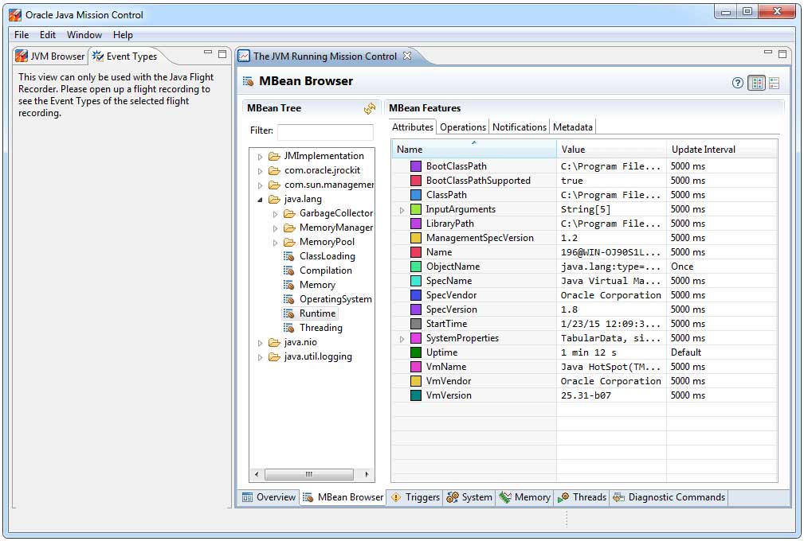804x541 pixels.
Task: Click the Uptime dark green color swatch
Action: click(416, 352)
